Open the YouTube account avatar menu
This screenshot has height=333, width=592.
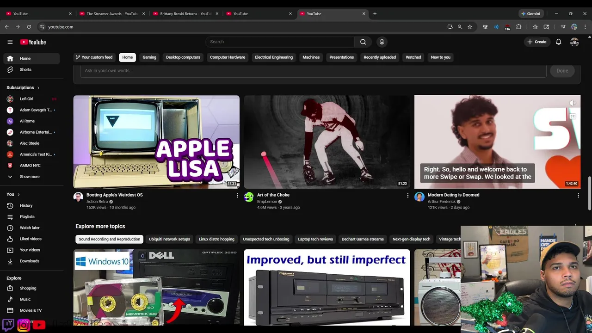574,42
